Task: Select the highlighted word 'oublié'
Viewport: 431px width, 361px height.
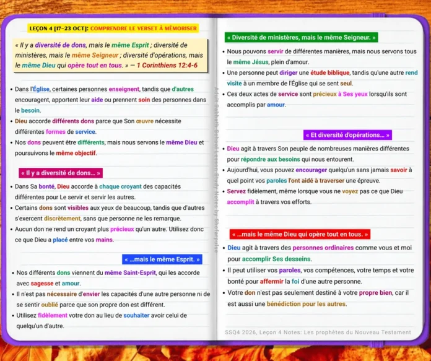Action: point(50,305)
